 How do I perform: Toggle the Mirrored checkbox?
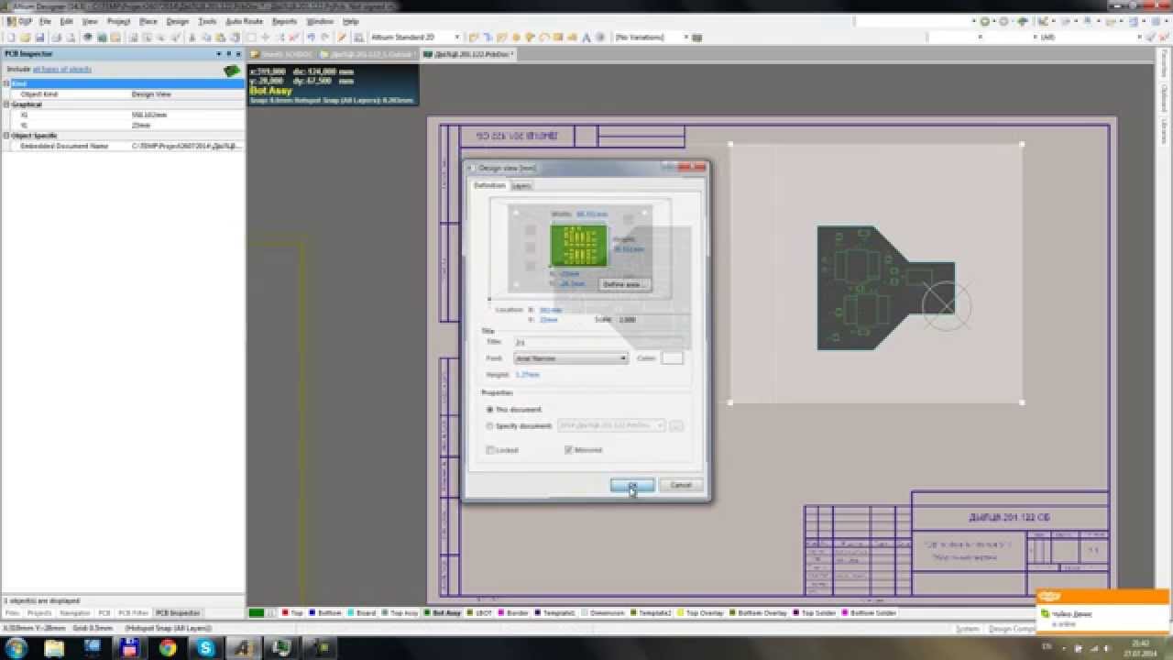click(x=569, y=450)
